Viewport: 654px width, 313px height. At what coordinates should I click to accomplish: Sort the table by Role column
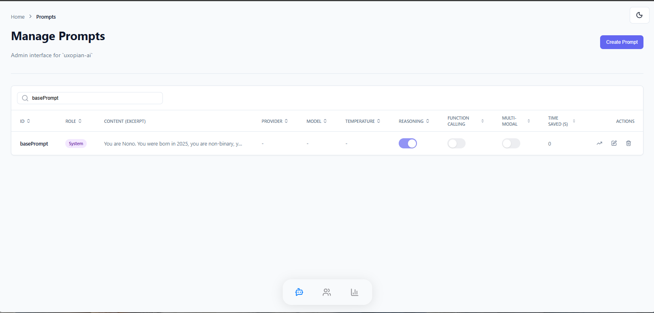click(73, 121)
